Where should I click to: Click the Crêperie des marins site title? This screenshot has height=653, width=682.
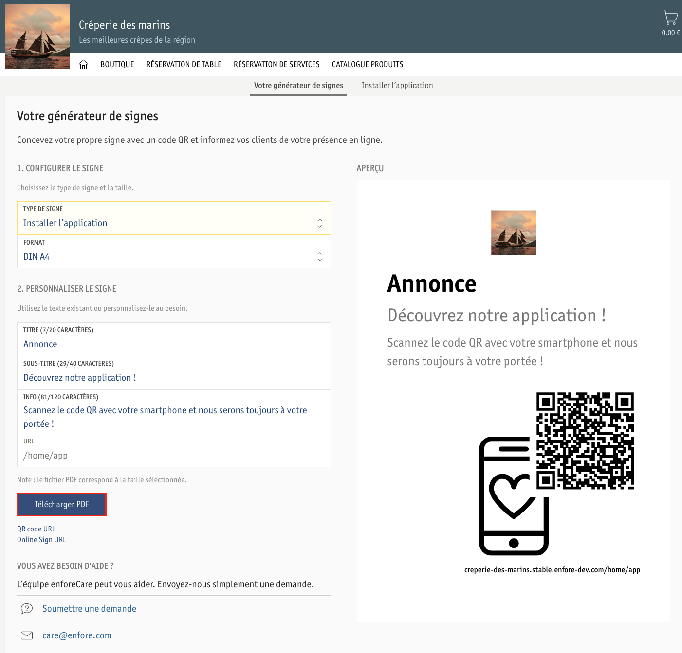click(125, 25)
